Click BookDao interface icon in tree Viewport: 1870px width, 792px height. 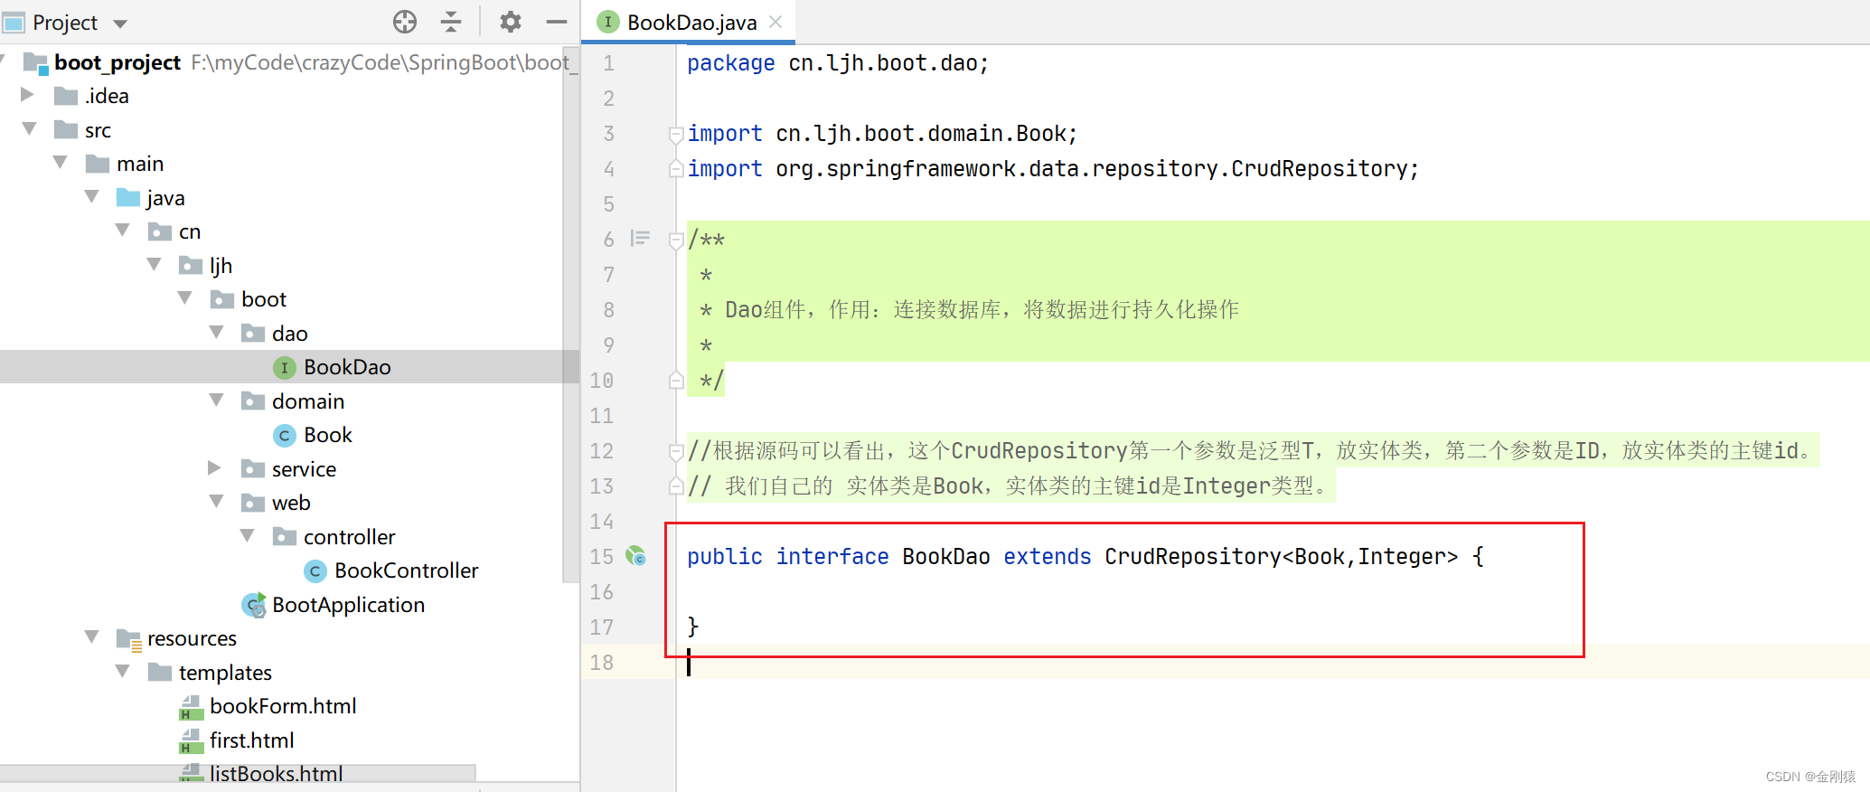285,367
